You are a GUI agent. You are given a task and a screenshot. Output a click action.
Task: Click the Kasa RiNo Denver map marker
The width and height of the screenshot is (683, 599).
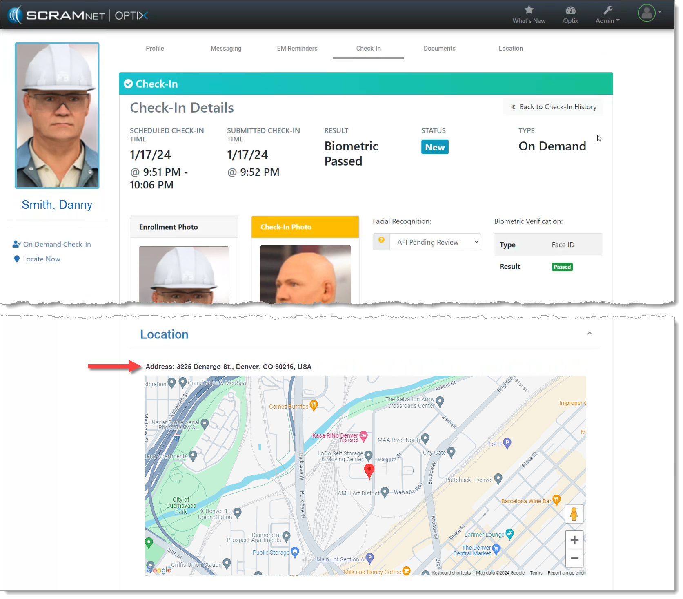pos(363,436)
